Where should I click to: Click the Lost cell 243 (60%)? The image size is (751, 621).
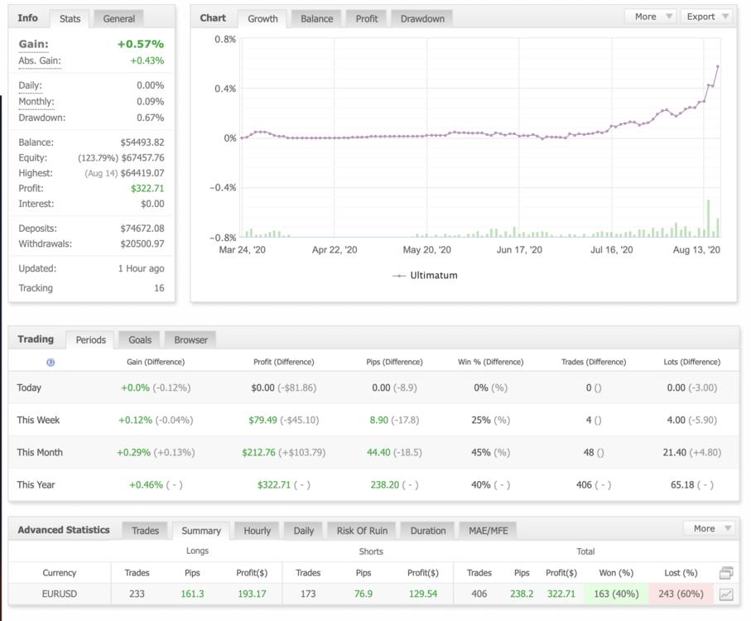681,595
